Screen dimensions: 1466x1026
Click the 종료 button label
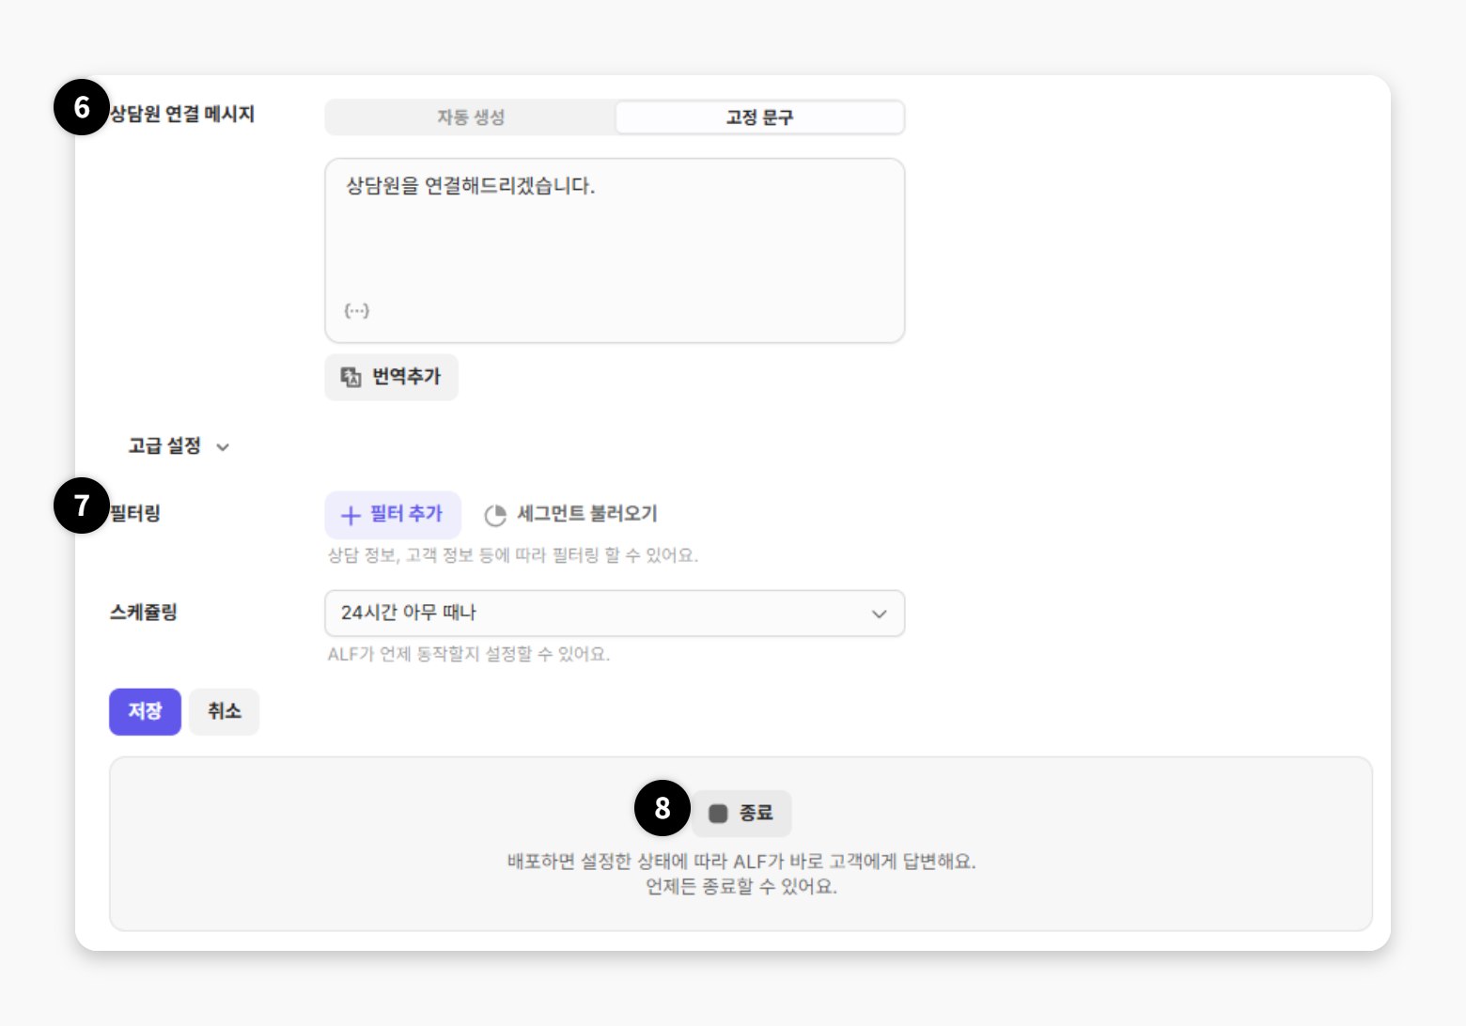756,813
